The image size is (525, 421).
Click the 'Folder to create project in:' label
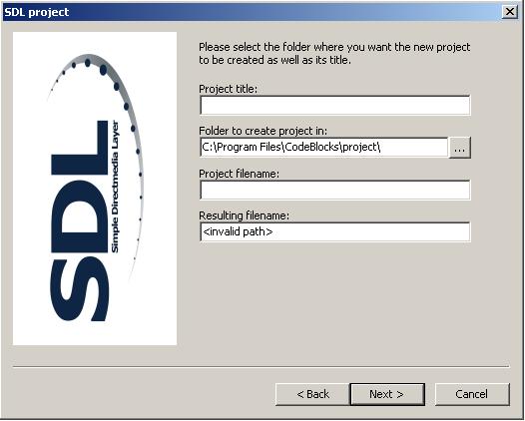click(x=263, y=131)
